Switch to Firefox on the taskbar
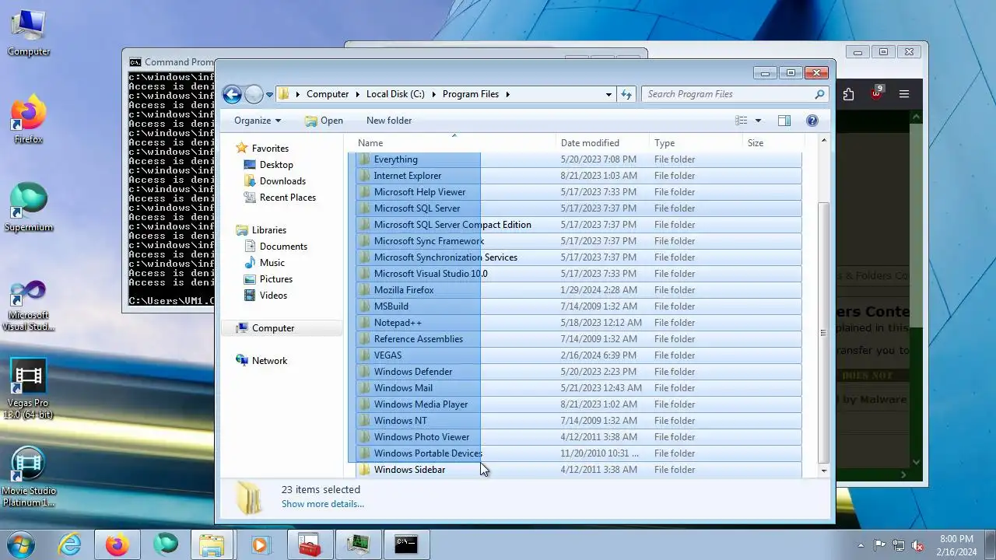Screen dimensions: 996x560 click(x=117, y=544)
